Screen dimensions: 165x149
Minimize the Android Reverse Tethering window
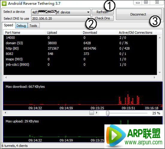137,2
